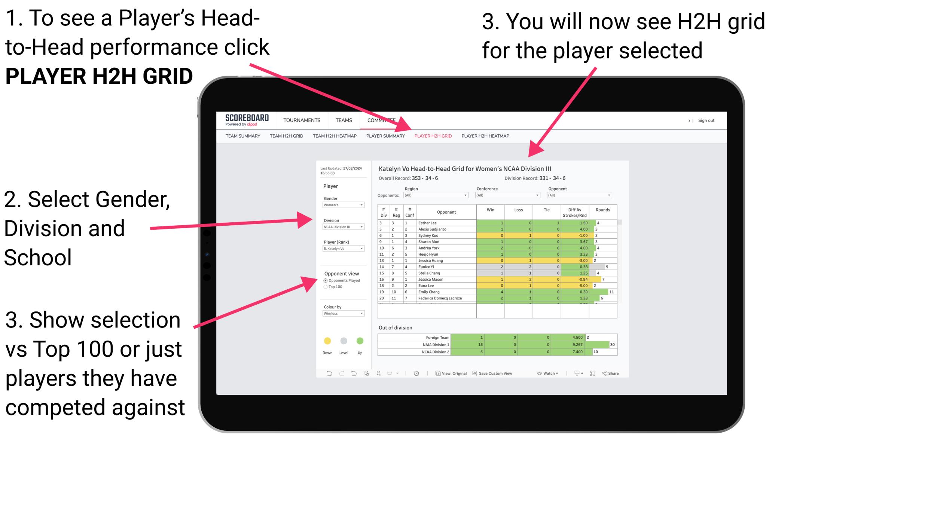Click the View Original icon
940x506 pixels.
pyautogui.click(x=449, y=374)
